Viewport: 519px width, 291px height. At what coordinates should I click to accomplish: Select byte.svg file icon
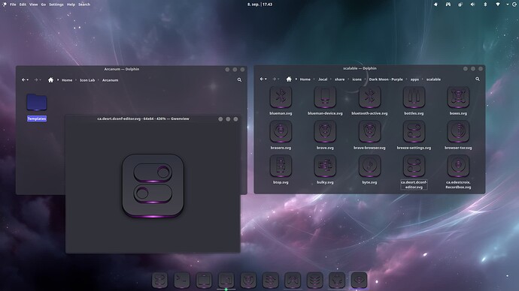click(369, 166)
